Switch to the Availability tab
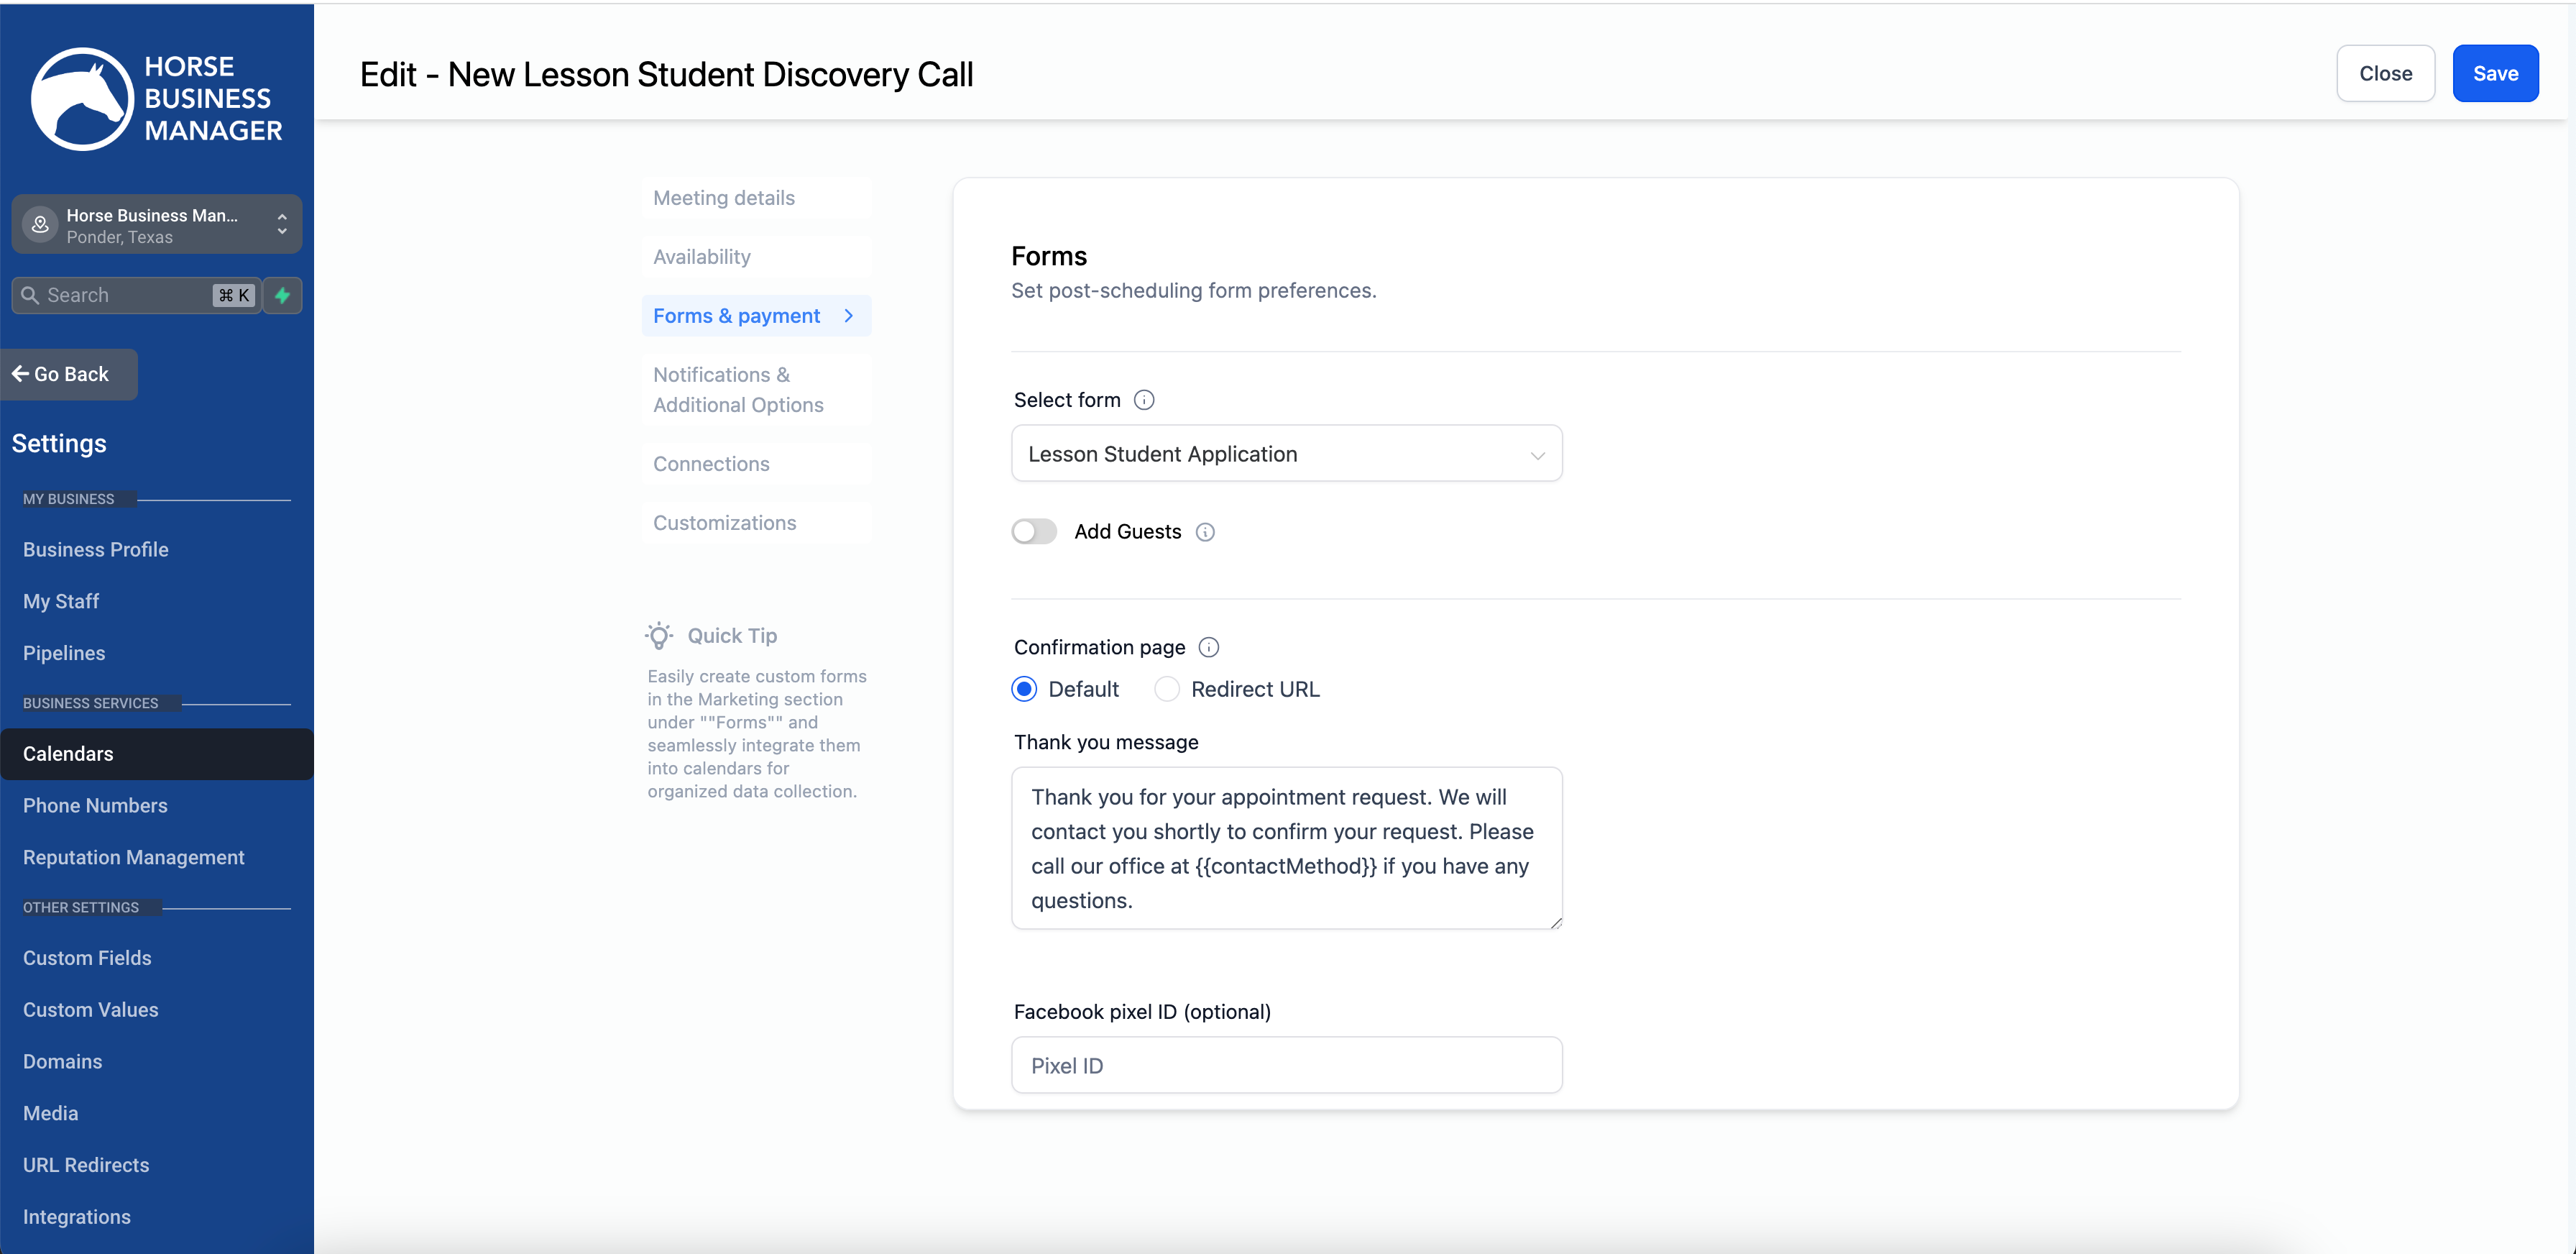The image size is (2576, 1254). [x=756, y=257]
